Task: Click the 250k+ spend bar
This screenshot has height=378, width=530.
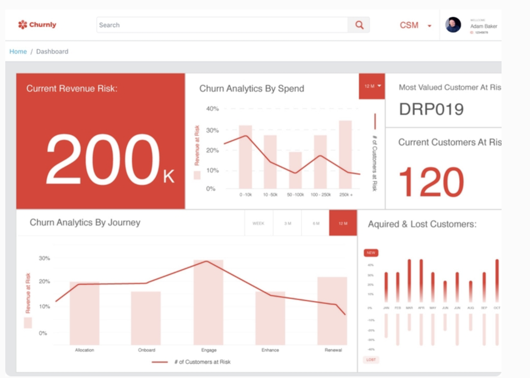Action: coord(345,155)
